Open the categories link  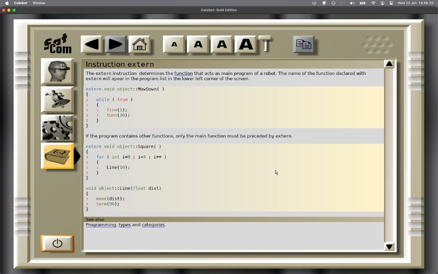pyautogui.click(x=153, y=224)
